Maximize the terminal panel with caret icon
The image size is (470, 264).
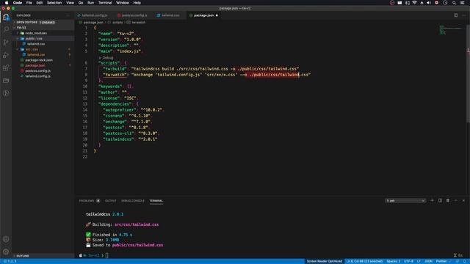tap(455, 200)
